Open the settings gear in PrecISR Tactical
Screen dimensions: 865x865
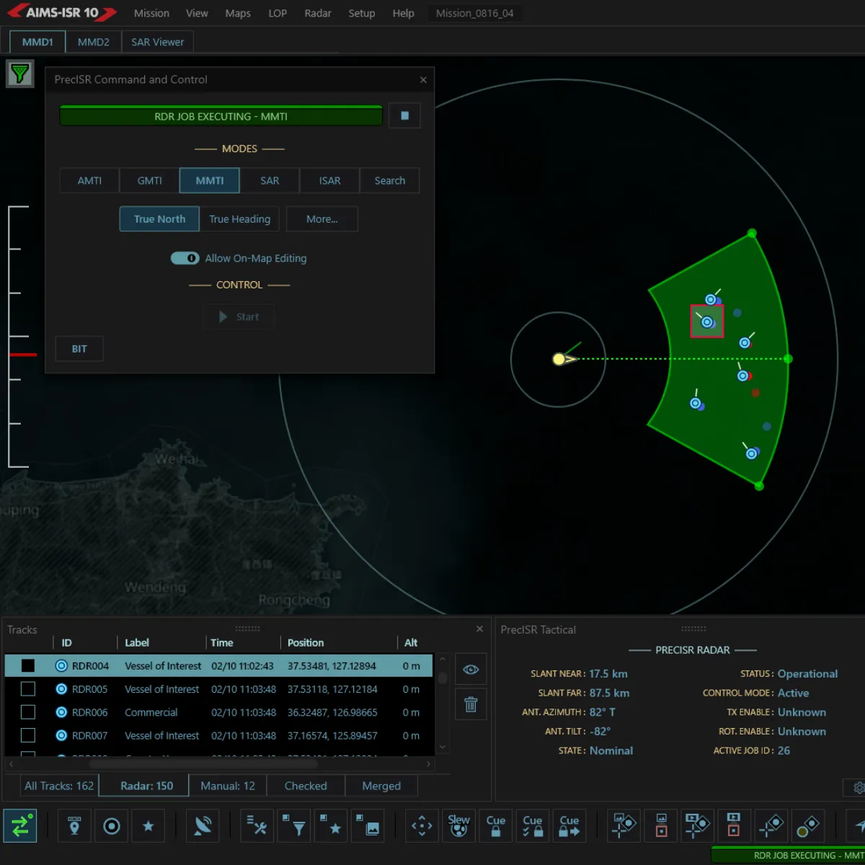[x=858, y=788]
